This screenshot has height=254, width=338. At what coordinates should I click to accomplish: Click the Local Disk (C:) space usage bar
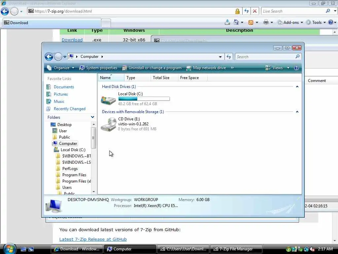144,99
